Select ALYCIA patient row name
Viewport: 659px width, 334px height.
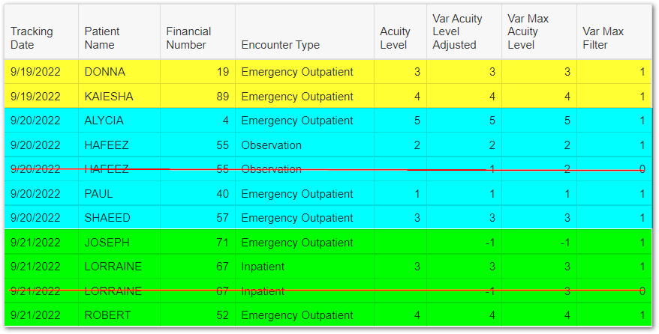119,121
